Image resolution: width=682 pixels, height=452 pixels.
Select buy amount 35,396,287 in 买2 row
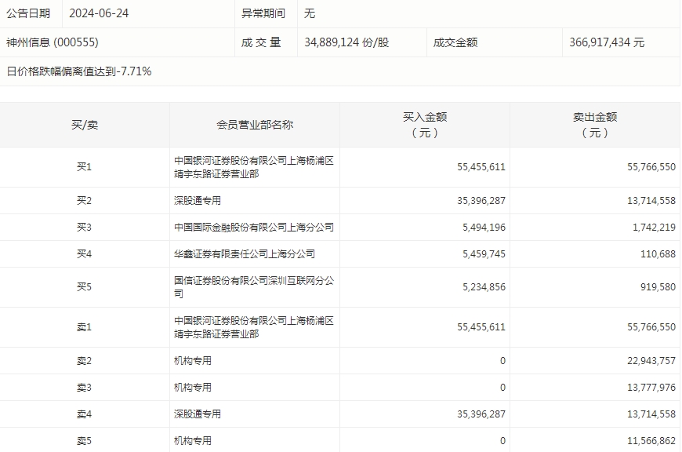point(481,200)
